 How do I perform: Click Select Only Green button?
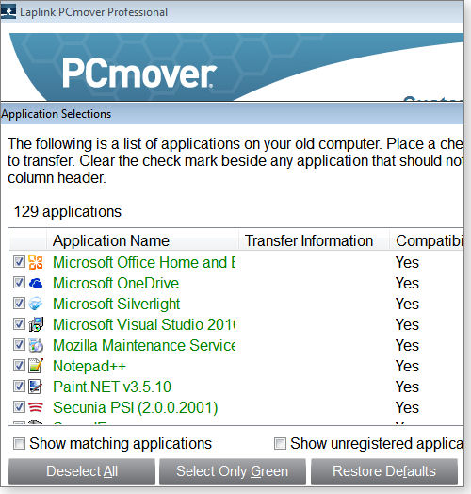[x=233, y=471]
